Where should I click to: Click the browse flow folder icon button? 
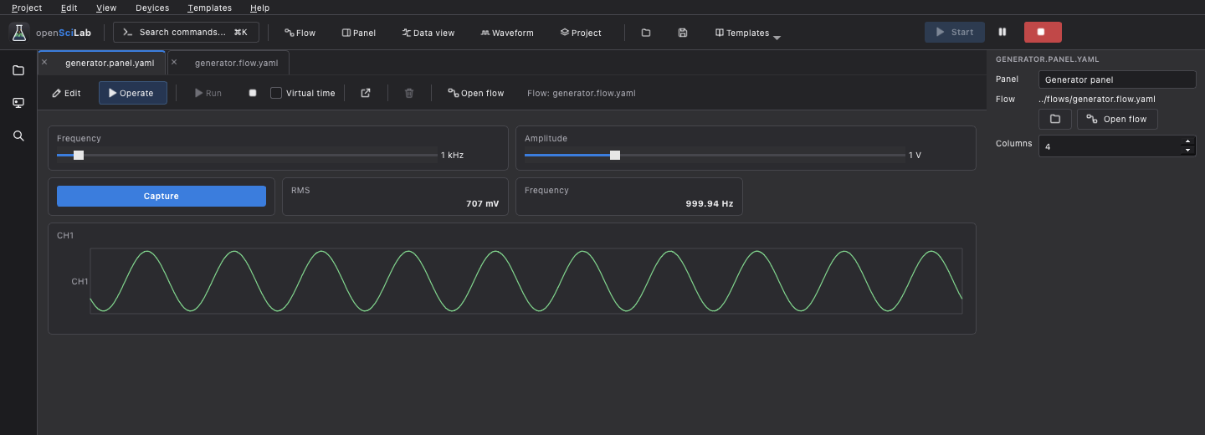pos(1055,119)
